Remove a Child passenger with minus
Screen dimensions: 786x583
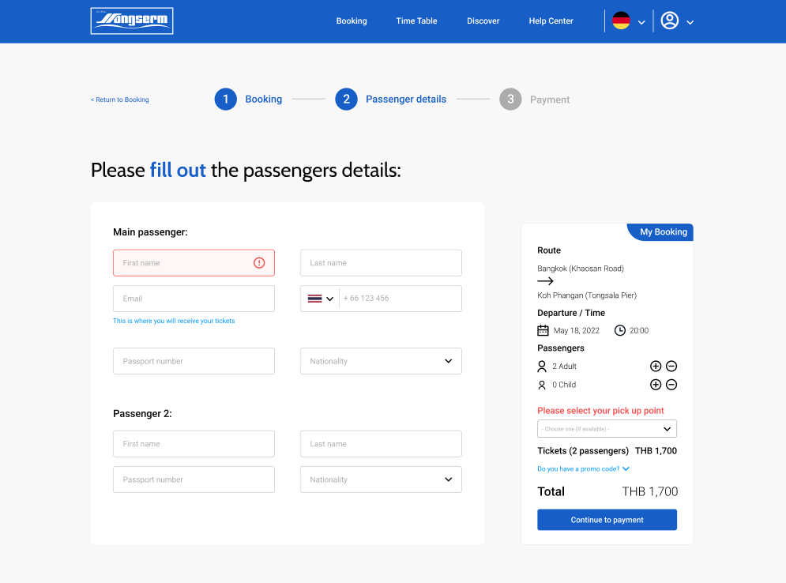[x=671, y=385]
